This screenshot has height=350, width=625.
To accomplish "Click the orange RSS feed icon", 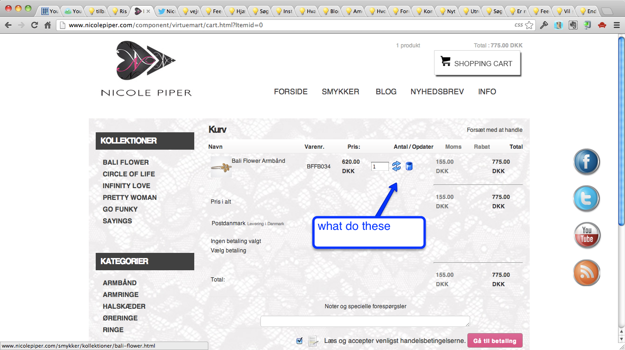I will pyautogui.click(x=587, y=273).
